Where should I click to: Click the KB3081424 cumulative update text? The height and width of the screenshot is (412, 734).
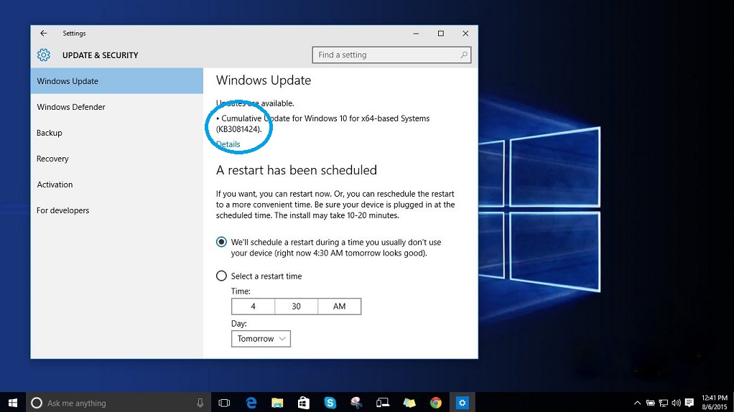pyautogui.click(x=323, y=123)
